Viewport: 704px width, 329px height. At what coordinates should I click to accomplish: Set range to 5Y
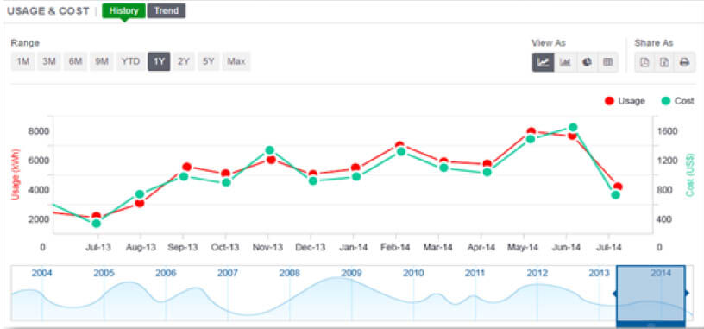(208, 61)
